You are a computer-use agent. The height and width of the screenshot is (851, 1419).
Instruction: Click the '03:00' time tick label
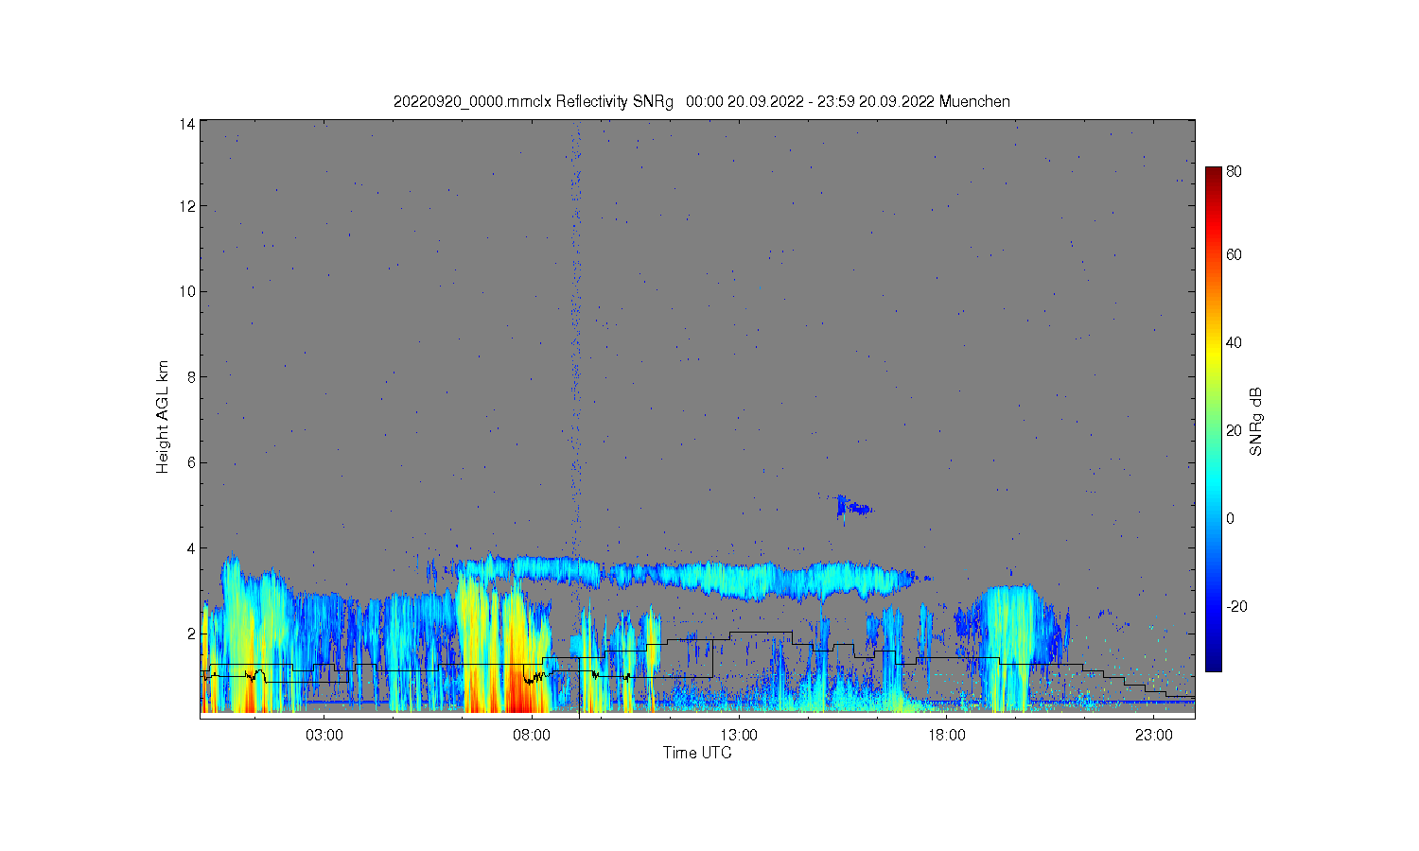[324, 735]
